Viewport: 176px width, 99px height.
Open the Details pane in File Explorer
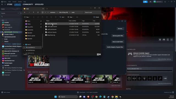96,17
